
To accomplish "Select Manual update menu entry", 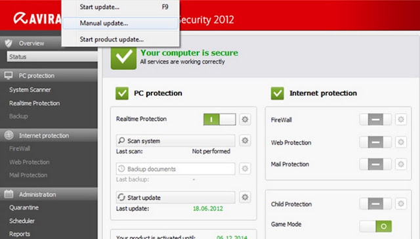I will coord(121,23).
